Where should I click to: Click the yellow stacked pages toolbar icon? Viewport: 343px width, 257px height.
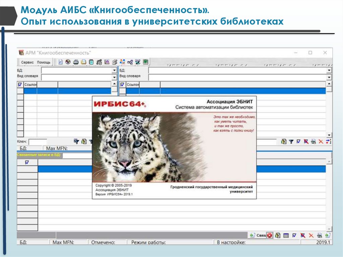coord(83,62)
